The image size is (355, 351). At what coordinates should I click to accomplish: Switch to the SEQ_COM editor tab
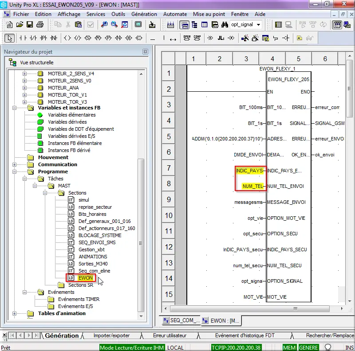pyautogui.click(x=181, y=320)
